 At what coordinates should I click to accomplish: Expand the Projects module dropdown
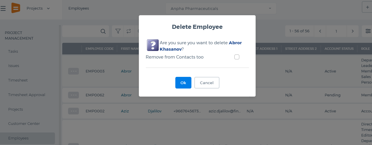[x=38, y=8]
